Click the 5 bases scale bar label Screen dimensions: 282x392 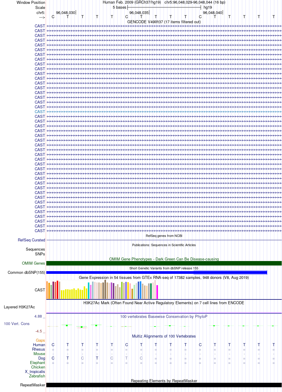pyautogui.click(x=119, y=7)
